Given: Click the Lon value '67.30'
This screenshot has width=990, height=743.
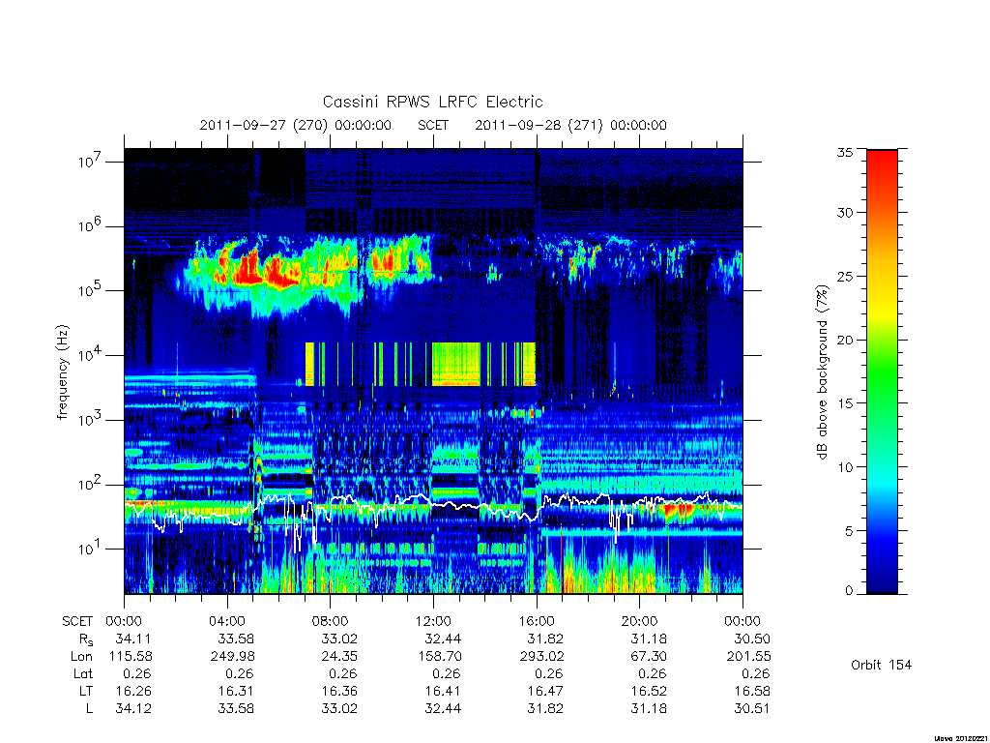Looking at the screenshot, I should 649,657.
